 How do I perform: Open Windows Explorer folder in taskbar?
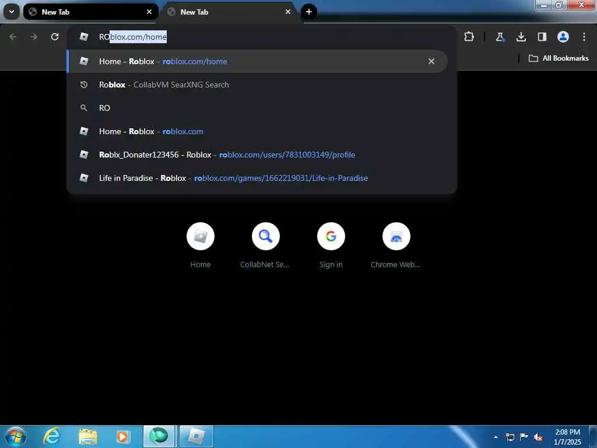point(88,436)
